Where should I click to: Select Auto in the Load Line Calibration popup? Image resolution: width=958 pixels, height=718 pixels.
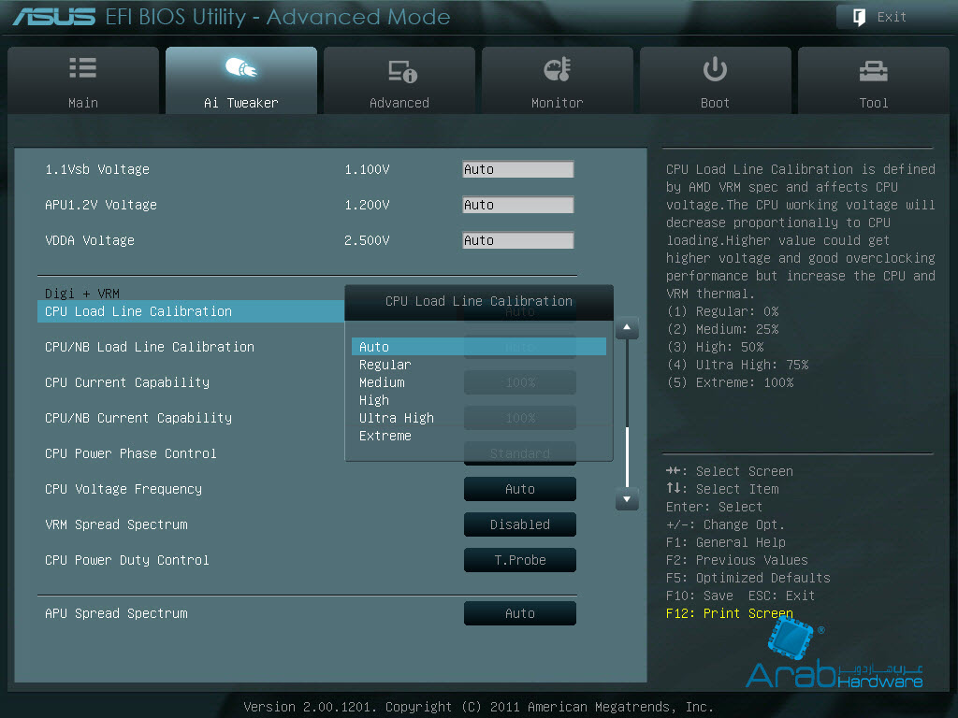(x=479, y=347)
